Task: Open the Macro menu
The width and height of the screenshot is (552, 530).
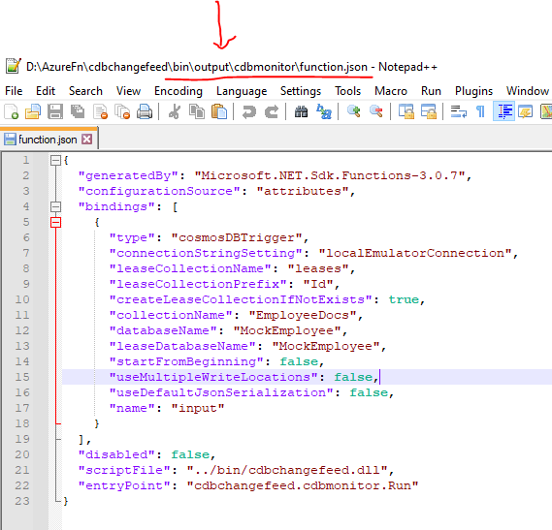Action: click(x=391, y=91)
